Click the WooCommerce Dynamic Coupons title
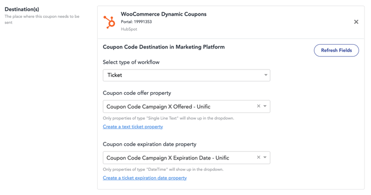The width and height of the screenshot is (371, 195). pyautogui.click(x=163, y=14)
